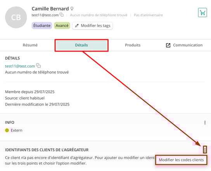Open the Produits tab
211x171 pixels.
133,45
